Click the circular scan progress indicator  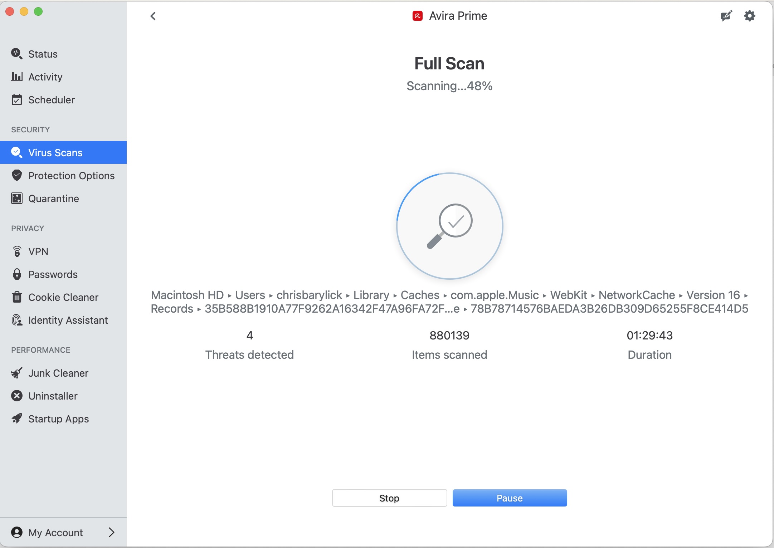click(x=450, y=226)
